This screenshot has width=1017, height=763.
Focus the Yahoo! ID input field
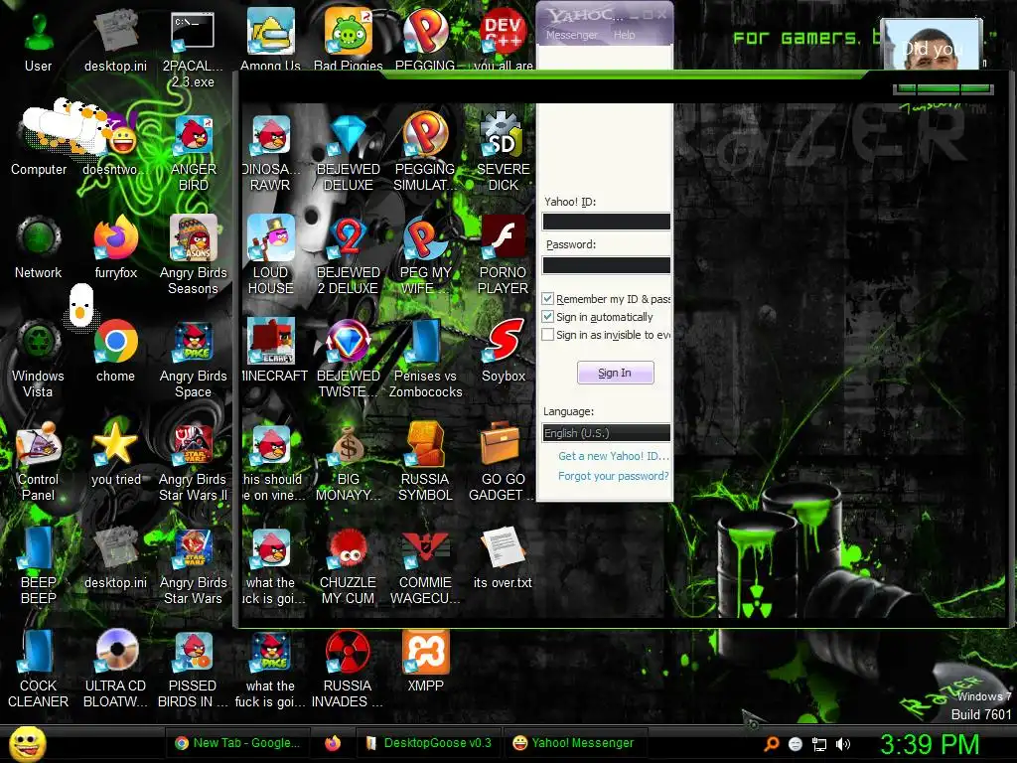pos(607,222)
